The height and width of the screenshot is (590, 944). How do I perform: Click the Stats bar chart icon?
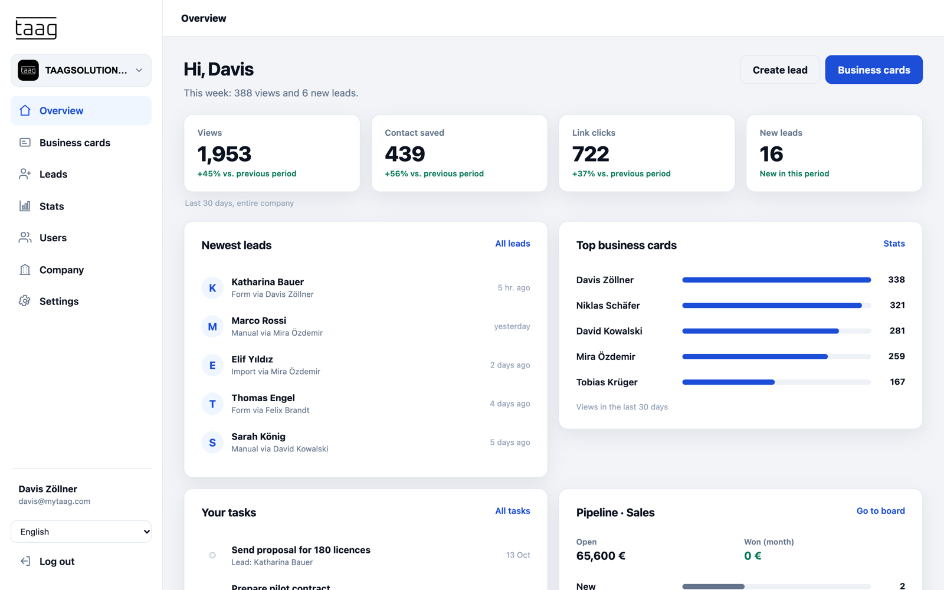click(x=25, y=206)
